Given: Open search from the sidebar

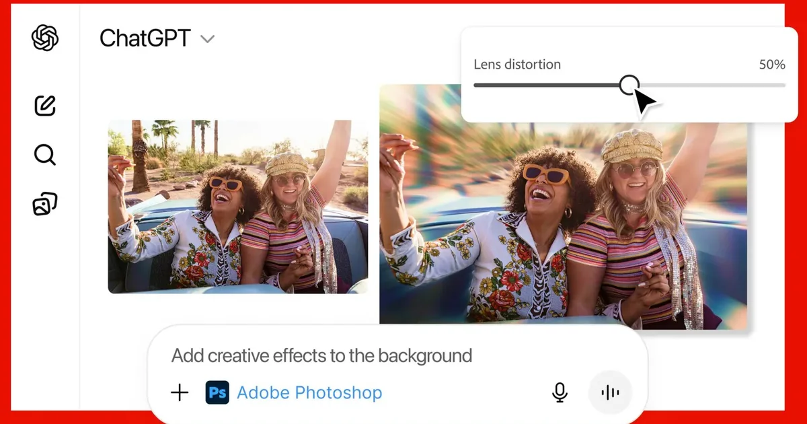Looking at the screenshot, I should (x=44, y=155).
